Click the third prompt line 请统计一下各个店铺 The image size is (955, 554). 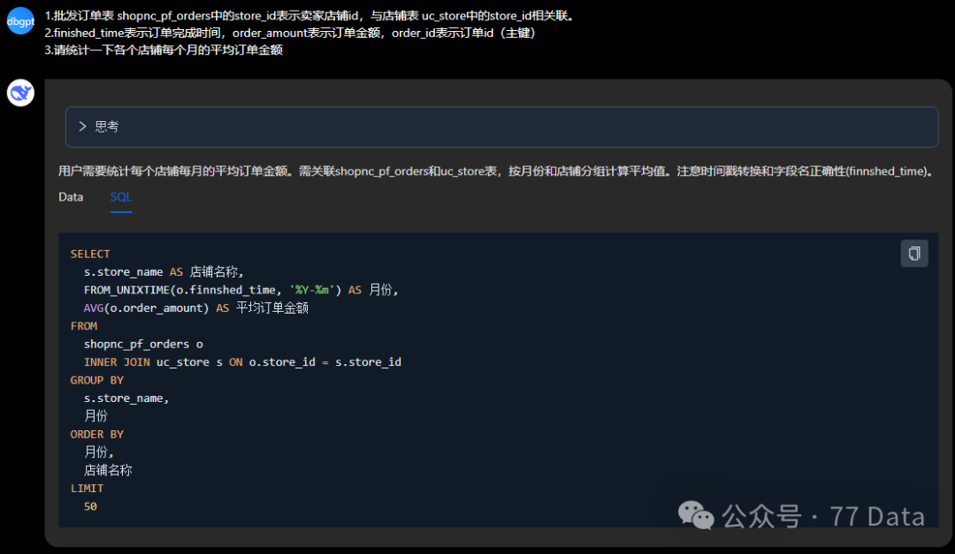click(164, 49)
